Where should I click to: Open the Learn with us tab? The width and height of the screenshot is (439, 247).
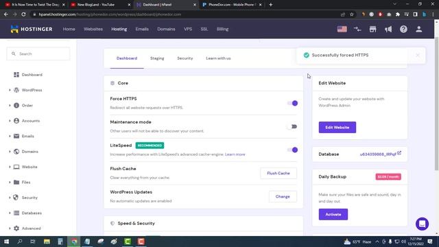tap(218, 58)
